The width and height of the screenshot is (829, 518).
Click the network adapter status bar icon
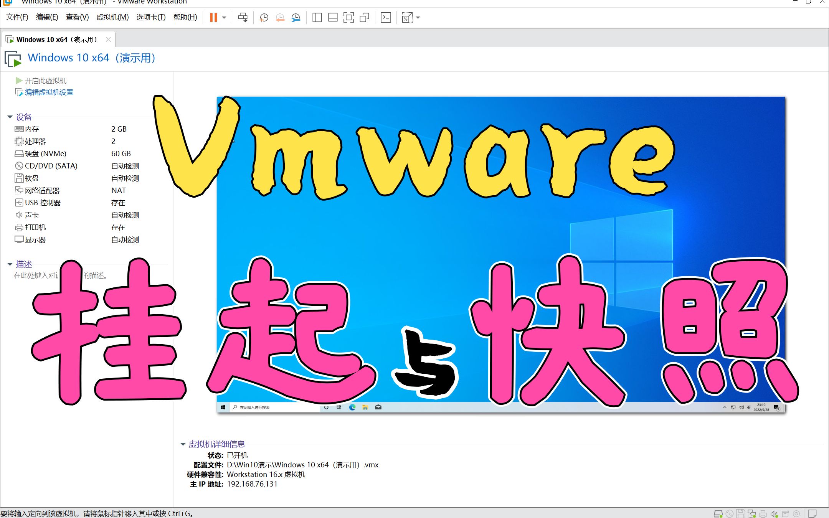[x=752, y=513]
